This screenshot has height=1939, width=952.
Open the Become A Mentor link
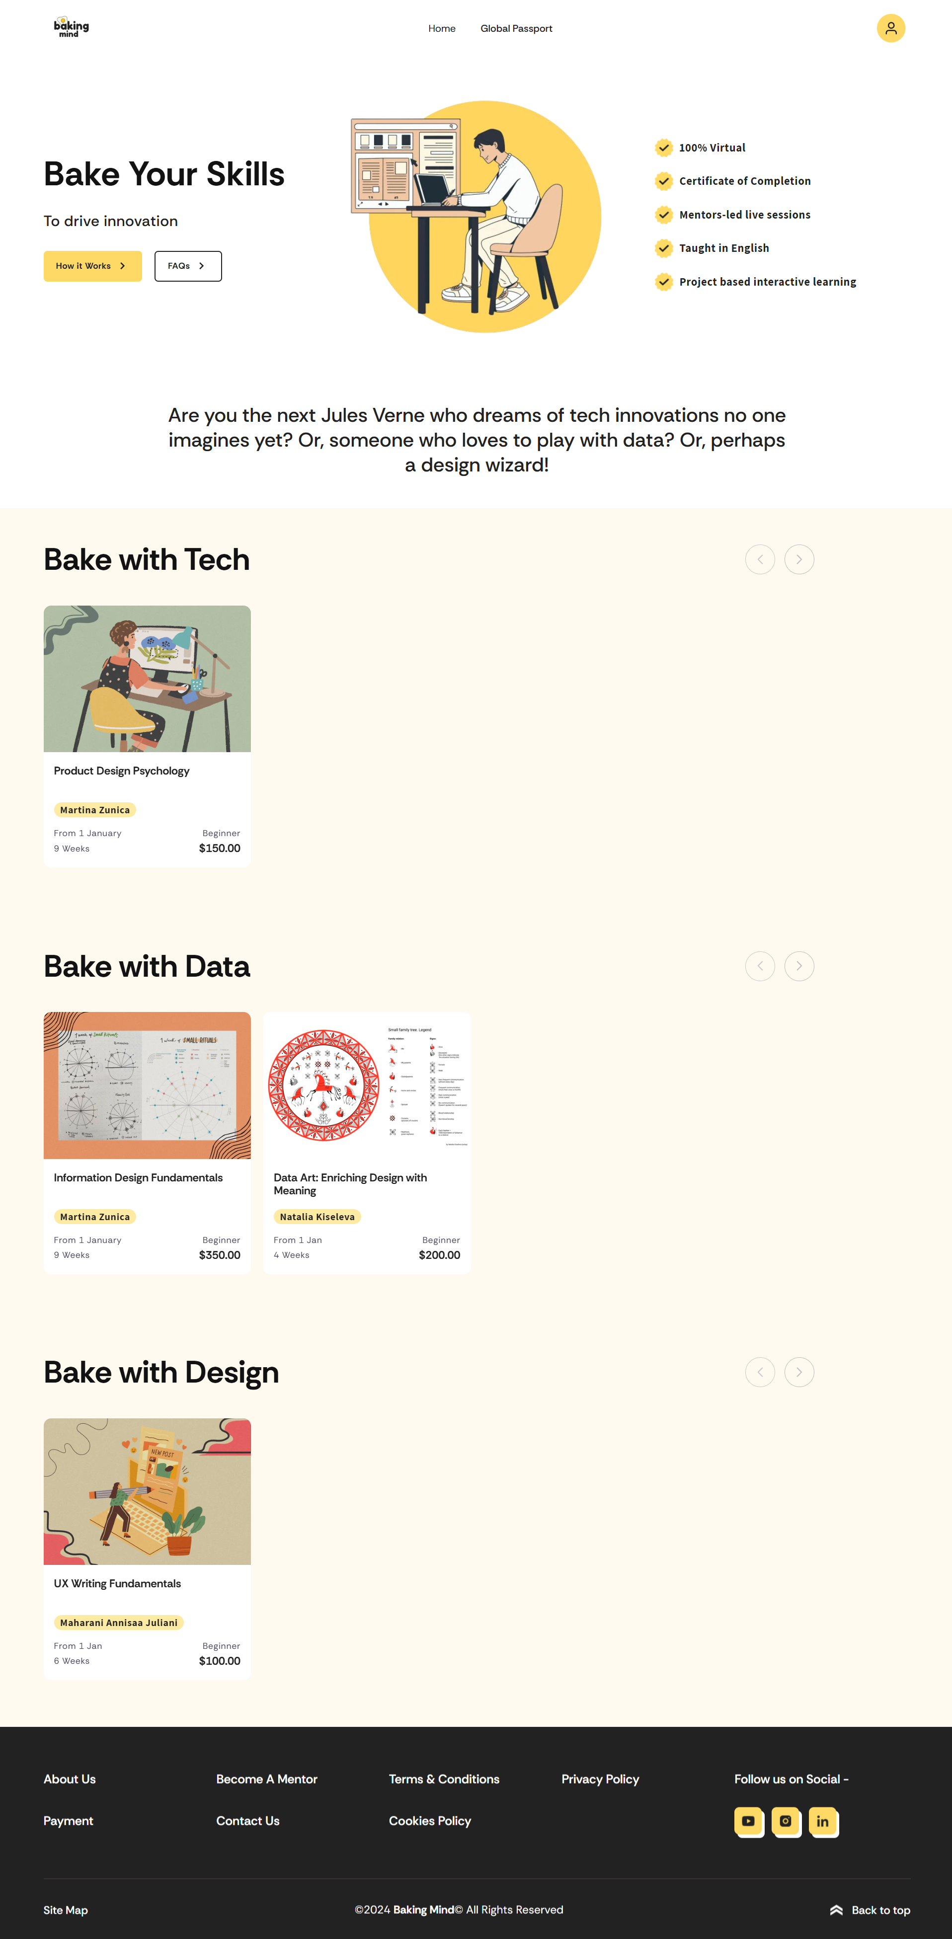tap(266, 1779)
